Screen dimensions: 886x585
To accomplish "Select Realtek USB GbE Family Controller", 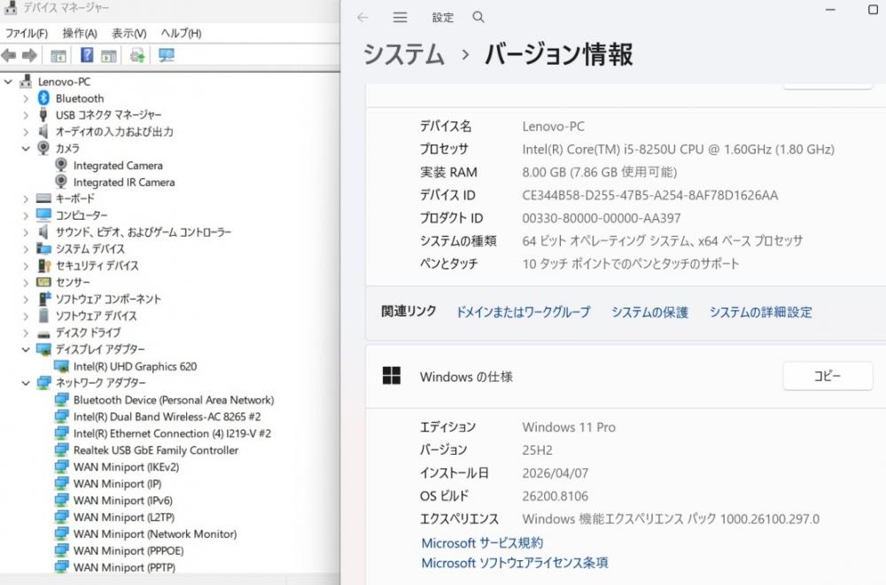I will click(155, 450).
